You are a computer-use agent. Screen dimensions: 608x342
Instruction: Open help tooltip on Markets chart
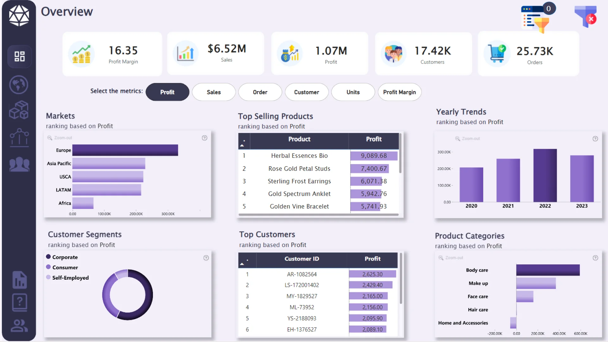[x=205, y=138]
